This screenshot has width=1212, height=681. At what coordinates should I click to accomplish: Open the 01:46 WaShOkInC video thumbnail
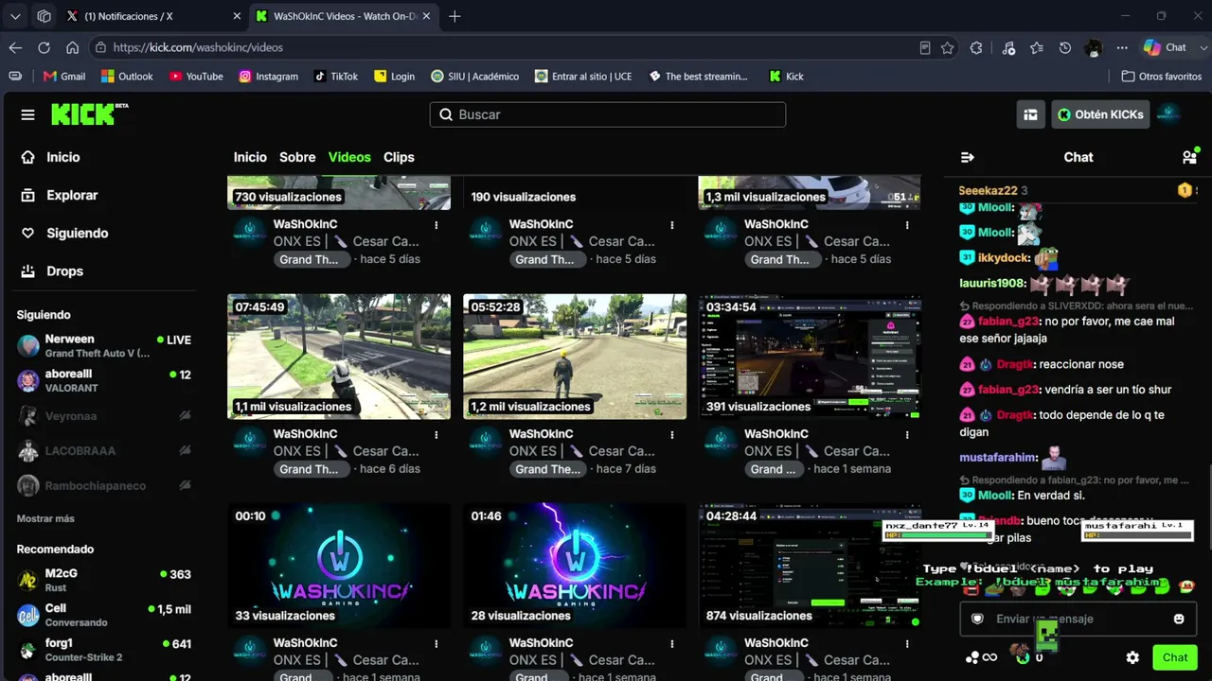[x=575, y=566]
